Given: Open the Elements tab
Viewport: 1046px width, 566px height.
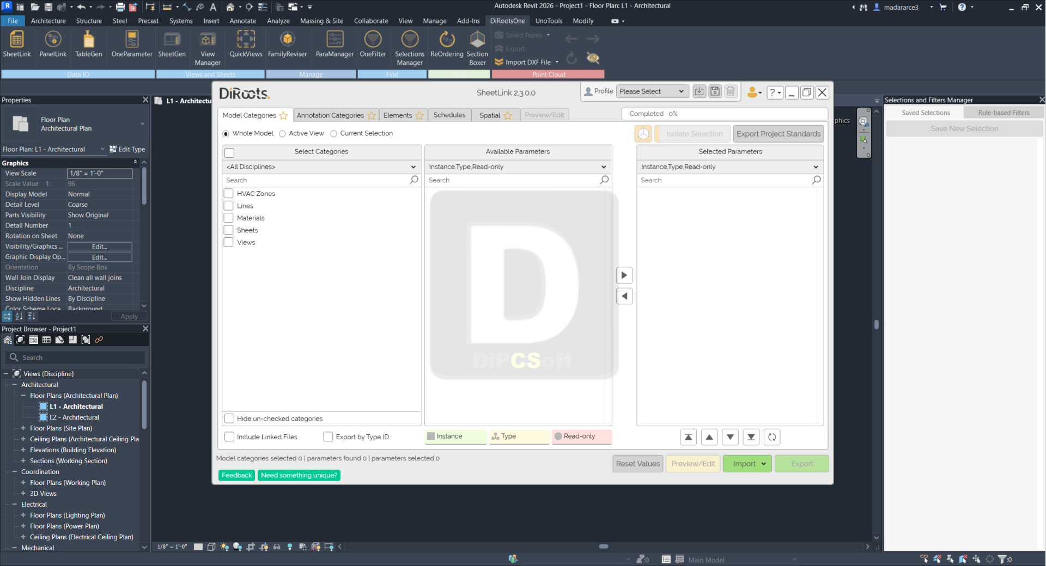Looking at the screenshot, I should pyautogui.click(x=403, y=115).
